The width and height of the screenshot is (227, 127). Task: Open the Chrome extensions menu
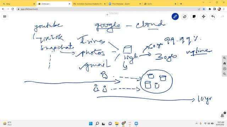210,9
